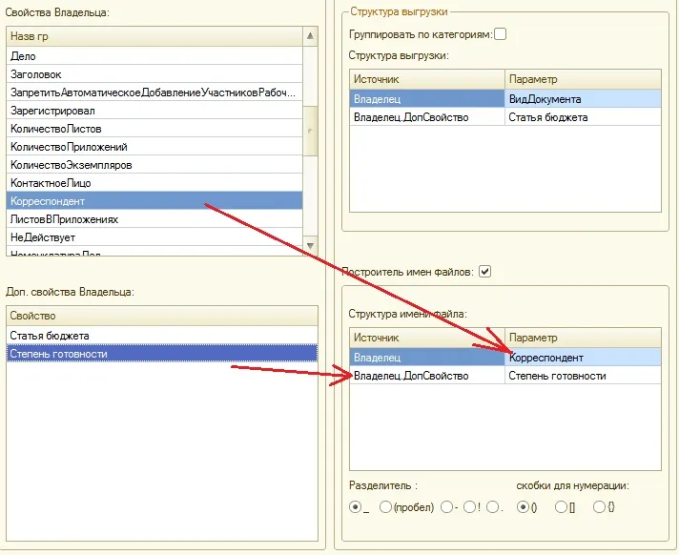Click Источник header in file name structure
The height and width of the screenshot is (555, 679).
pos(427,338)
